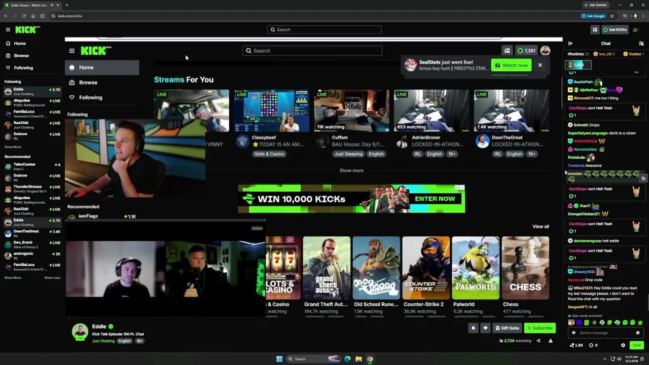Open the Chrome profile avatar
Image resolution: width=649 pixels, height=365 pixels.
[634, 16]
